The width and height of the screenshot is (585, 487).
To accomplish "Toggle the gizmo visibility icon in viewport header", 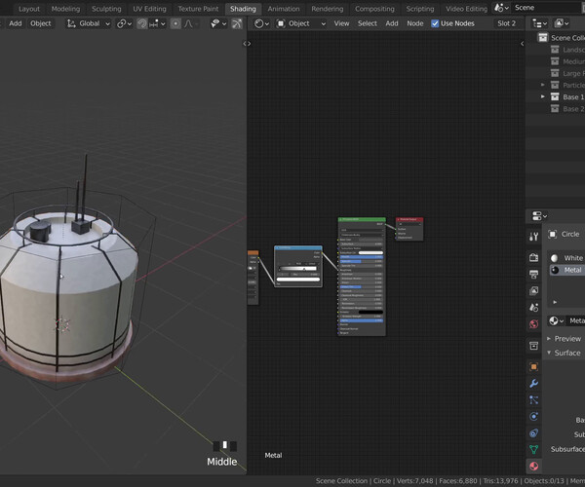I will tap(237, 23).
